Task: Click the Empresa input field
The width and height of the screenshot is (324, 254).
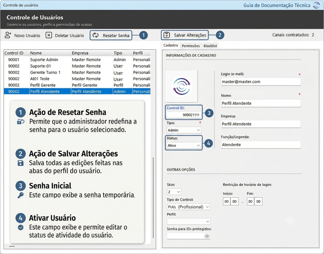Action: point(261,124)
